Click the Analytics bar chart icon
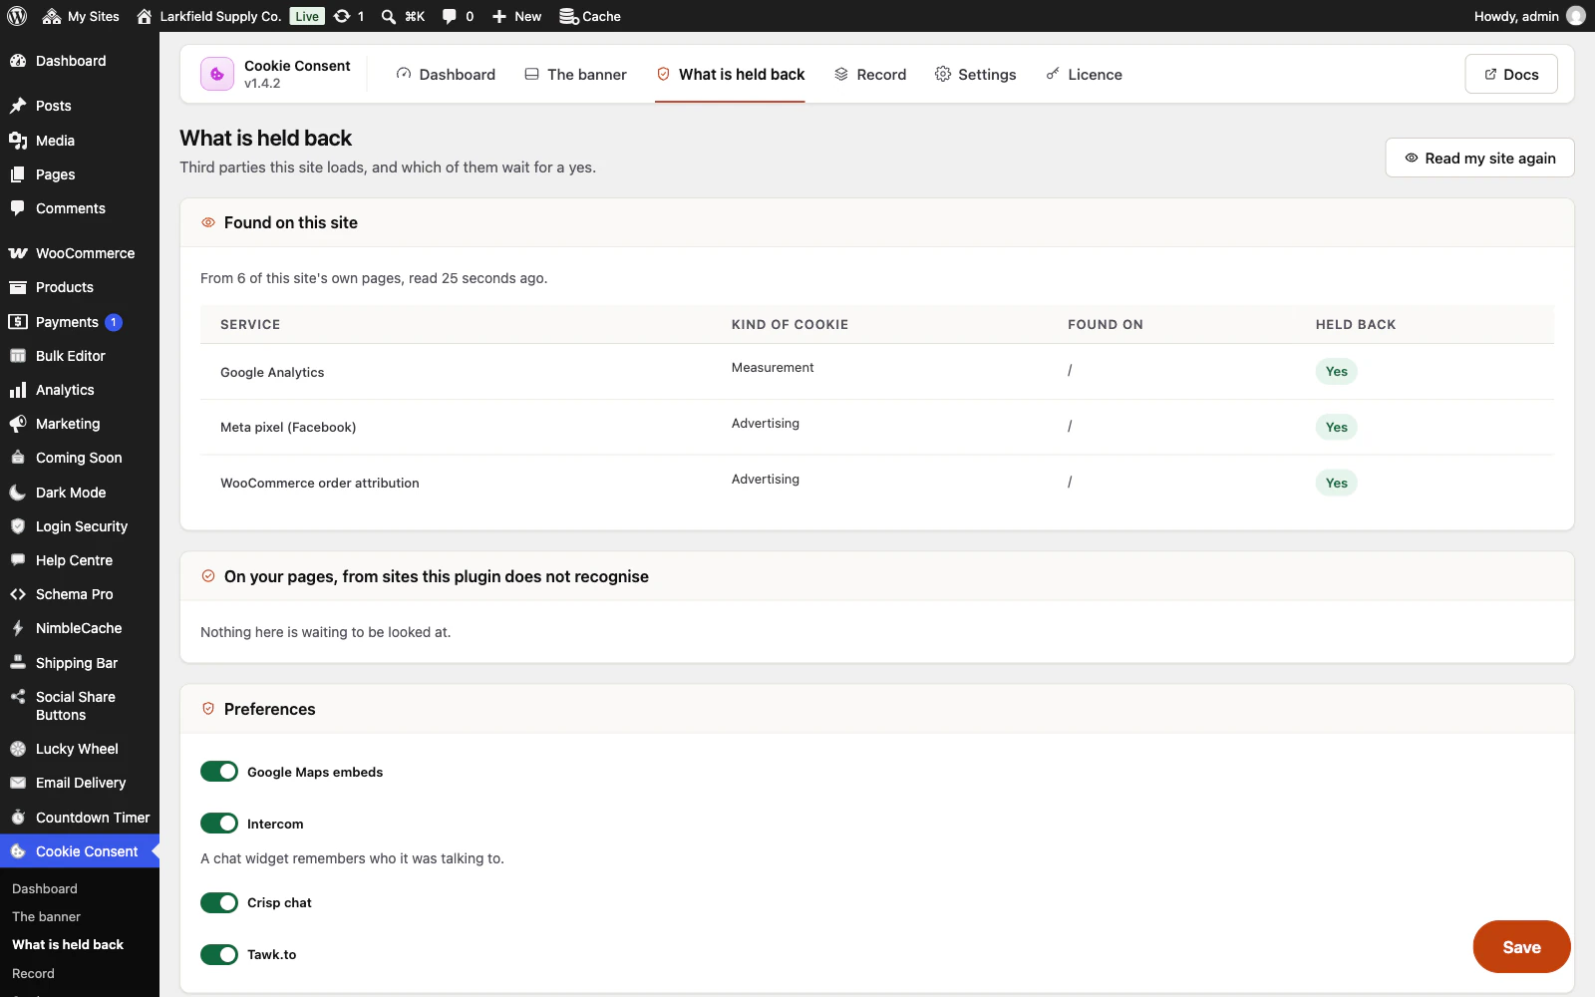The width and height of the screenshot is (1595, 997). 18,390
